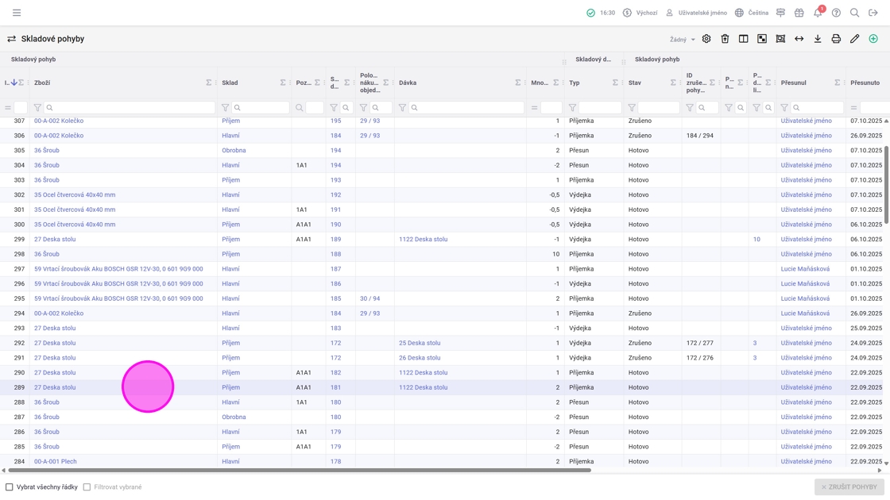Image resolution: width=890 pixels, height=500 pixels.
Task: Open the 'Výchozí' currency menu
Action: point(640,13)
